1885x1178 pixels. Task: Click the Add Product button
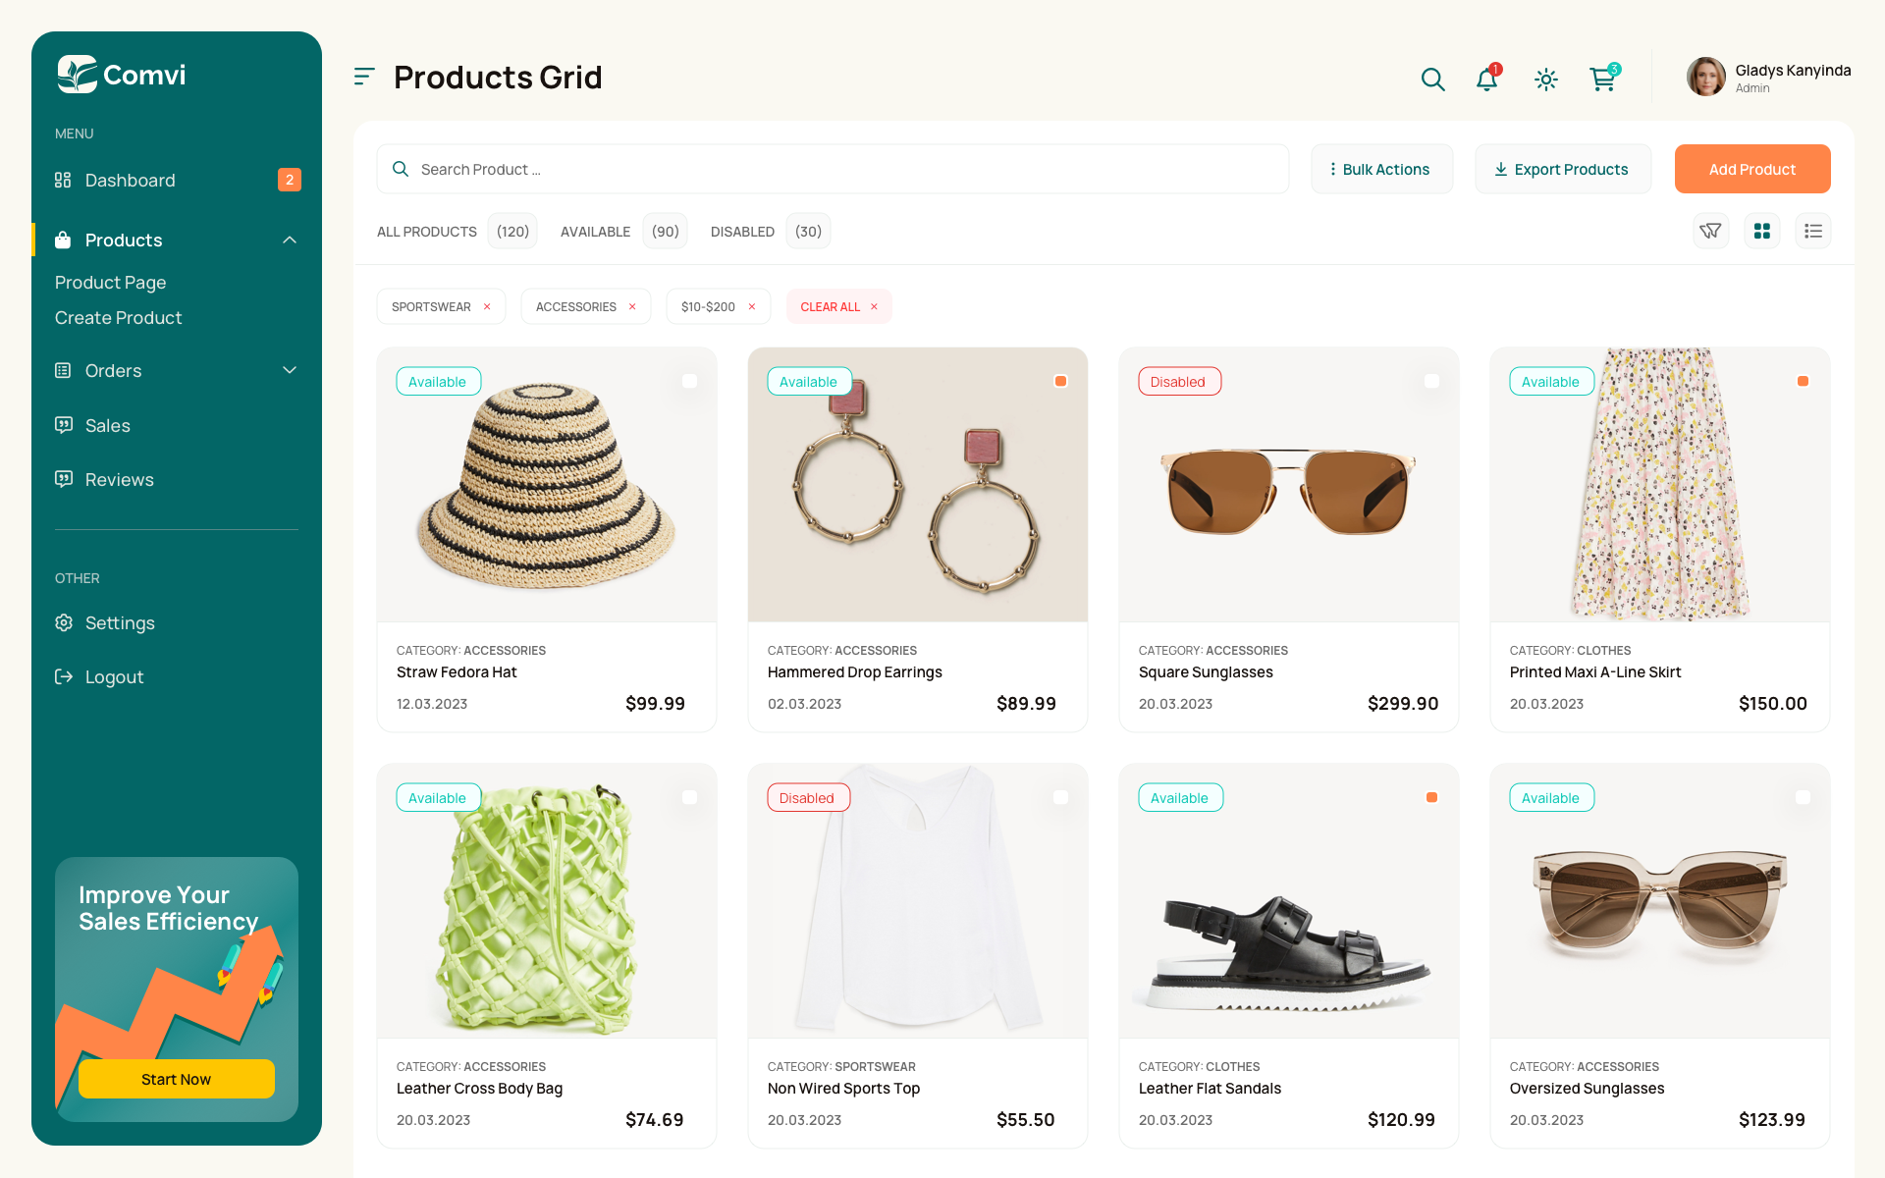point(1751,169)
